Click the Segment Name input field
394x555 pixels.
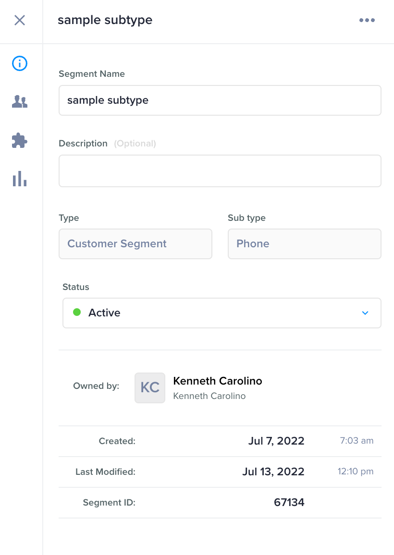click(x=220, y=100)
